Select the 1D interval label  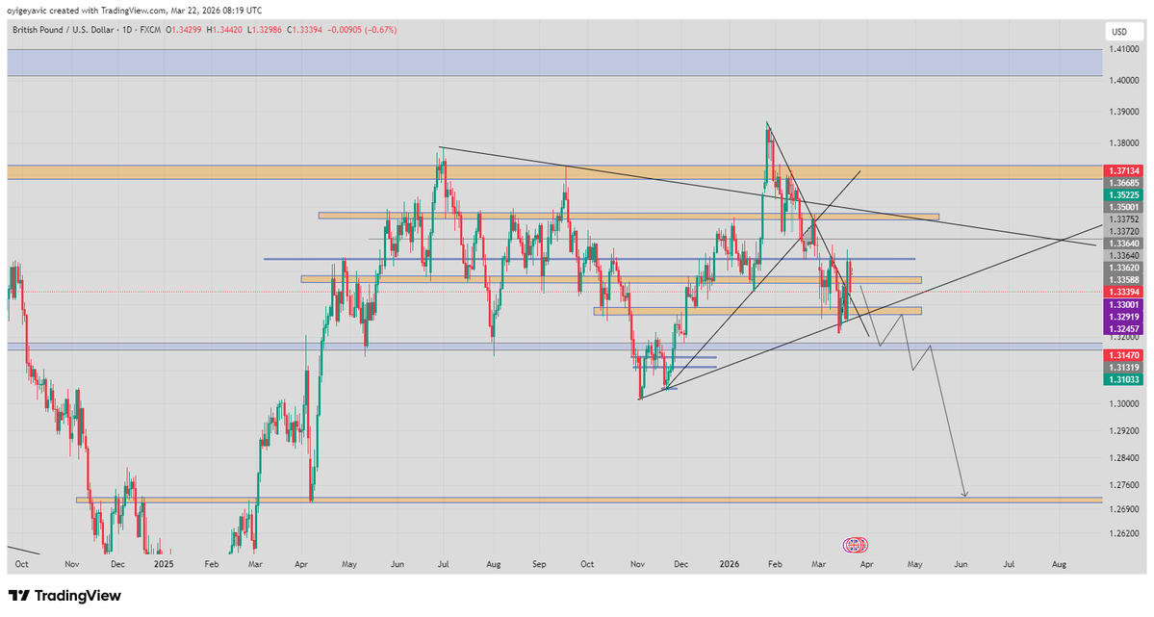pyautogui.click(x=127, y=30)
